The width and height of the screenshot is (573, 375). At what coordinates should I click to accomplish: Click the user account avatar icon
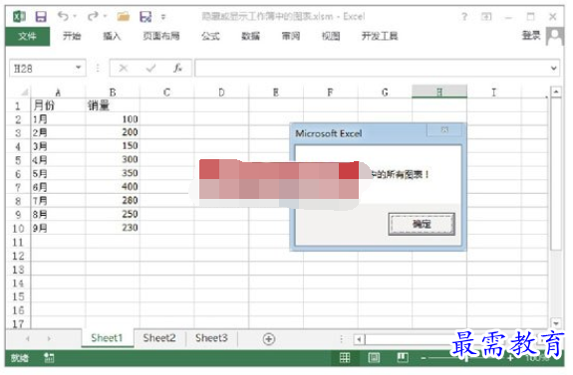click(555, 37)
